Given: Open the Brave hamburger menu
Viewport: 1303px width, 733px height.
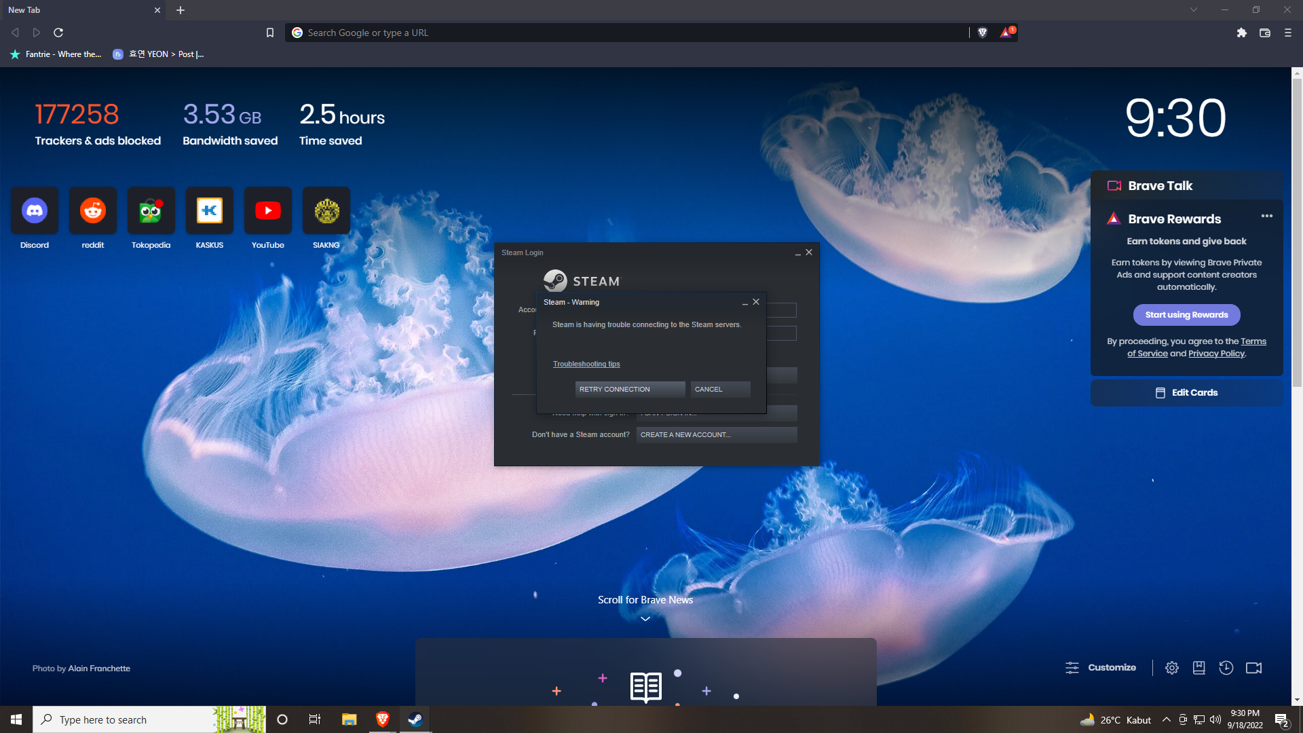Looking at the screenshot, I should point(1288,33).
